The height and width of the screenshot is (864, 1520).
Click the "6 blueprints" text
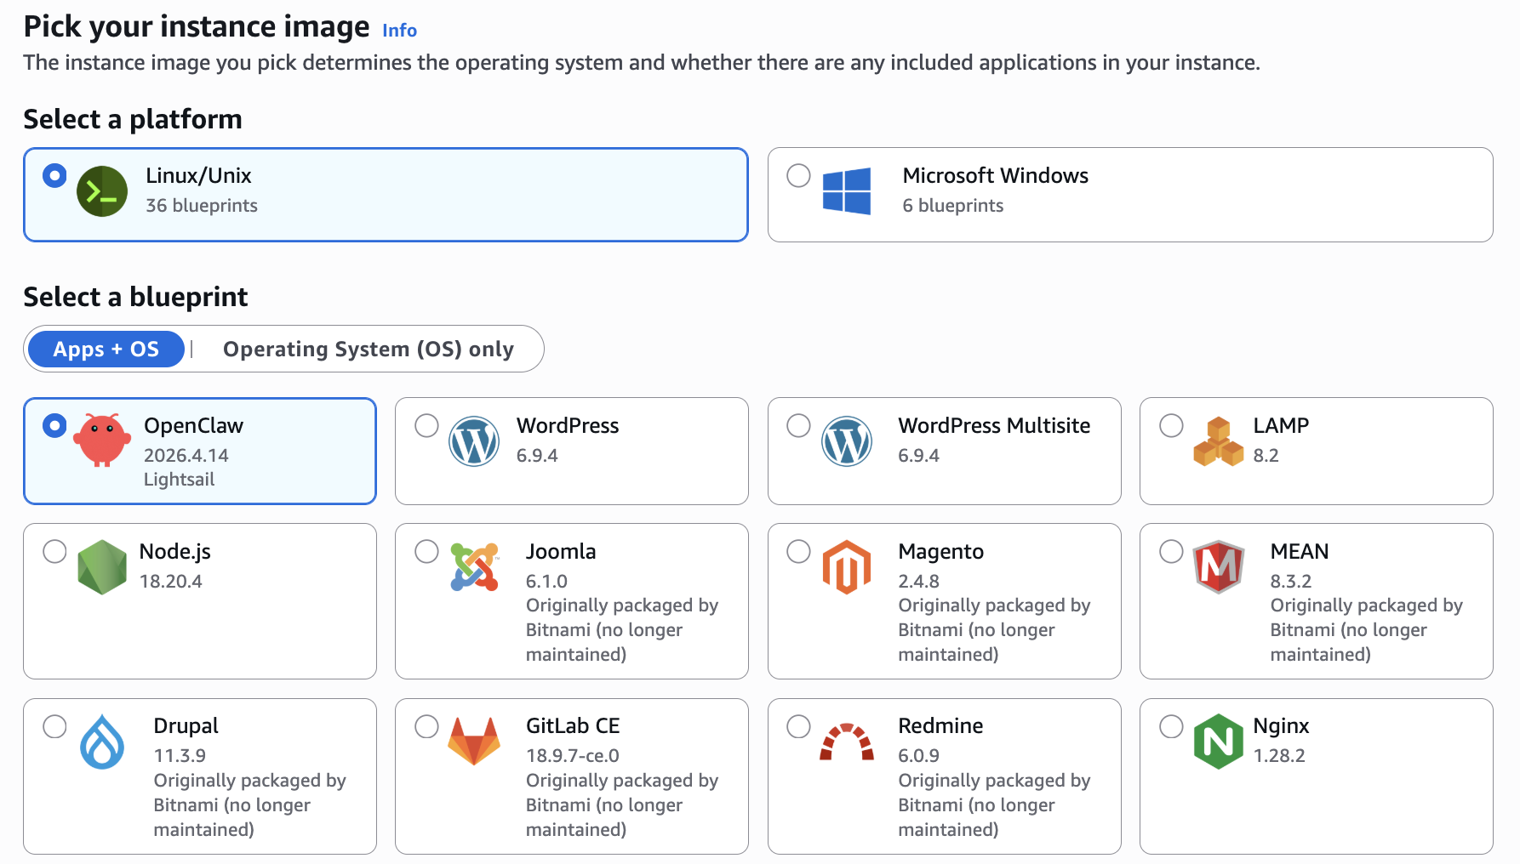click(x=953, y=206)
